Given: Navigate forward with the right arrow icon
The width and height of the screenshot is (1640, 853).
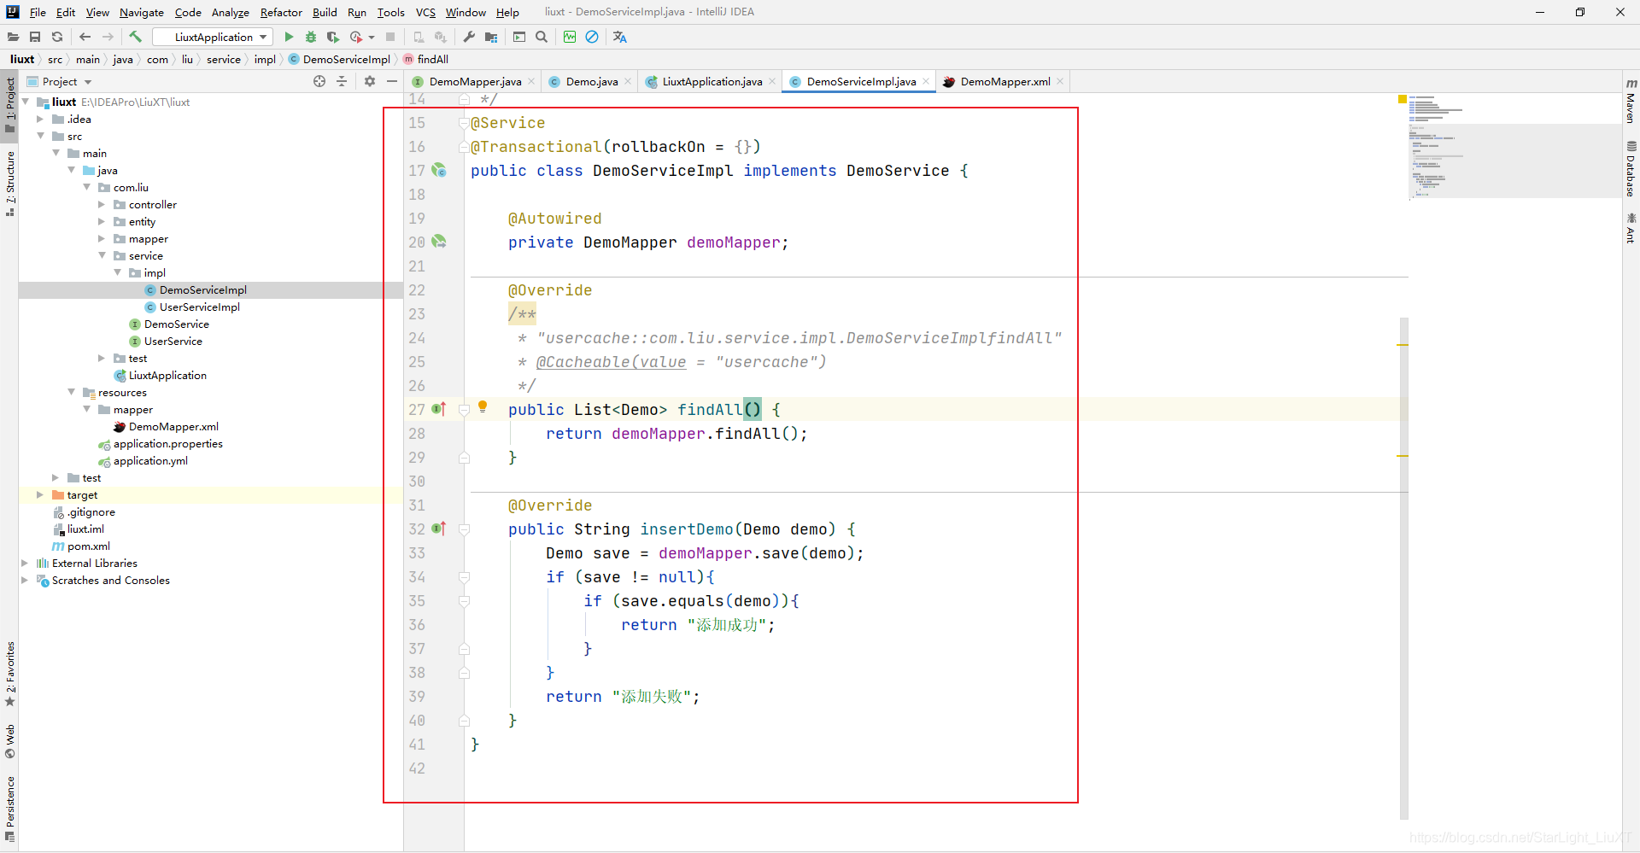Looking at the screenshot, I should tap(108, 37).
